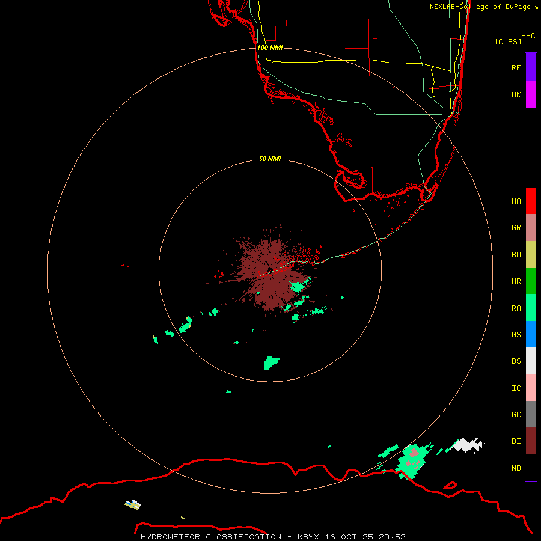Image resolution: width=541 pixels, height=541 pixels.
Task: Select the GR pink-brown legend swatch
Action: point(531,228)
